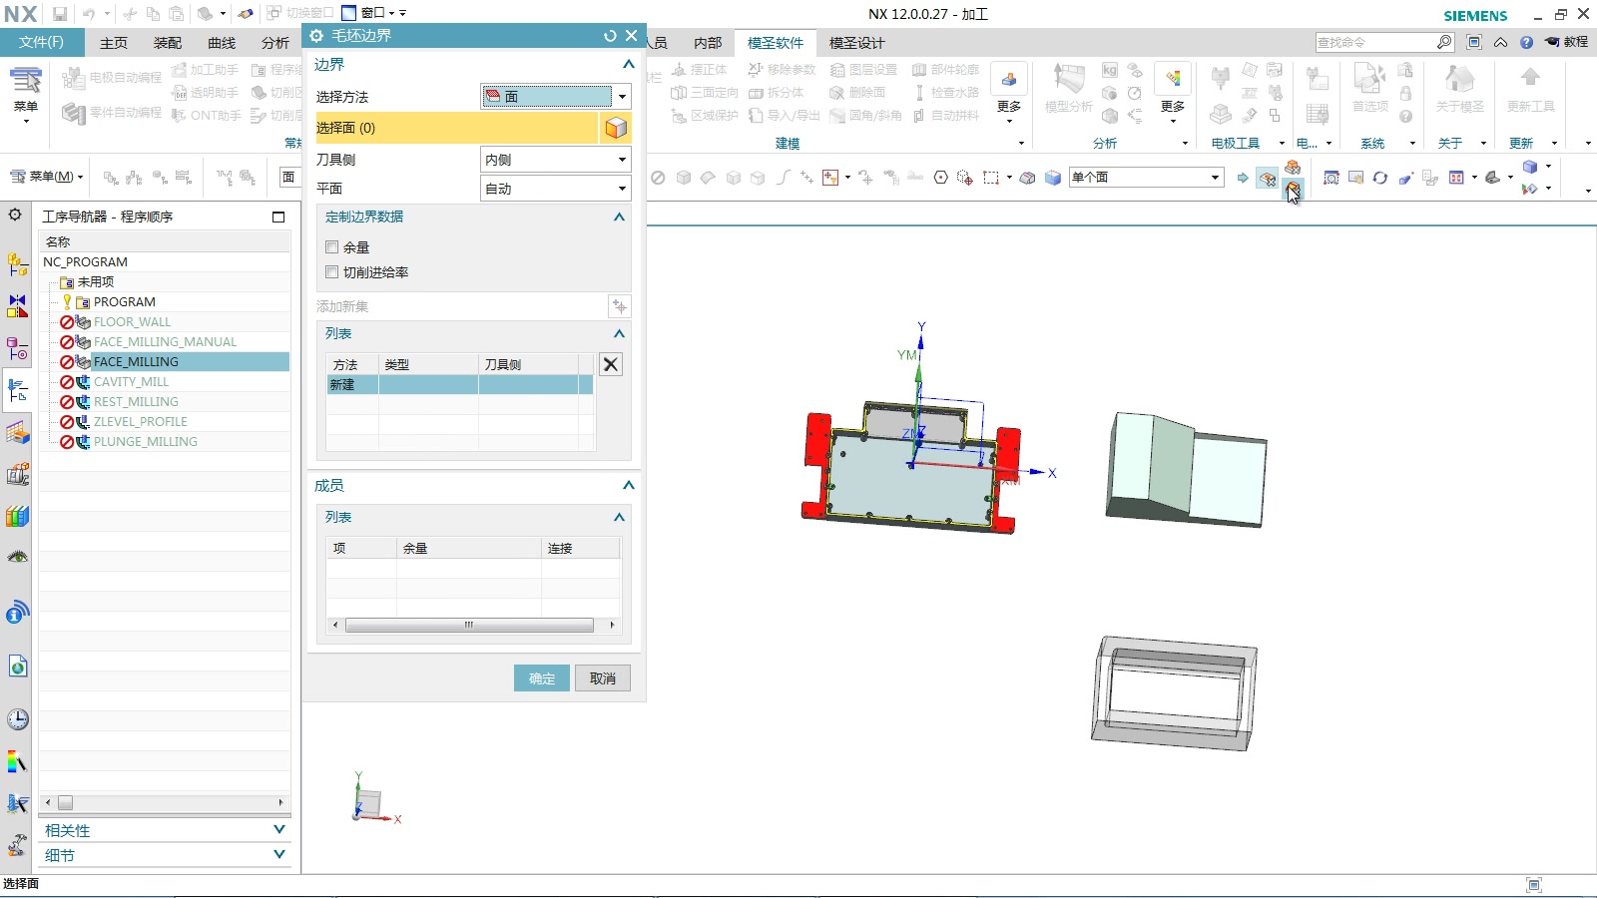The height and width of the screenshot is (898, 1597).
Task: Open the 刀具侧 dropdown
Action: click(555, 160)
